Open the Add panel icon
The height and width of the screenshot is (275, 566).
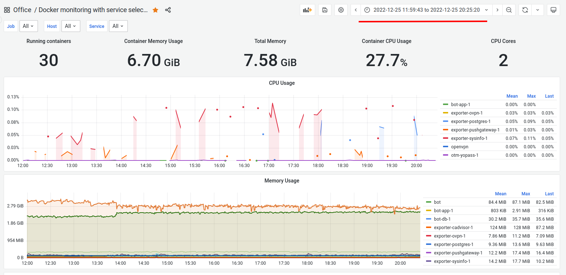307,10
